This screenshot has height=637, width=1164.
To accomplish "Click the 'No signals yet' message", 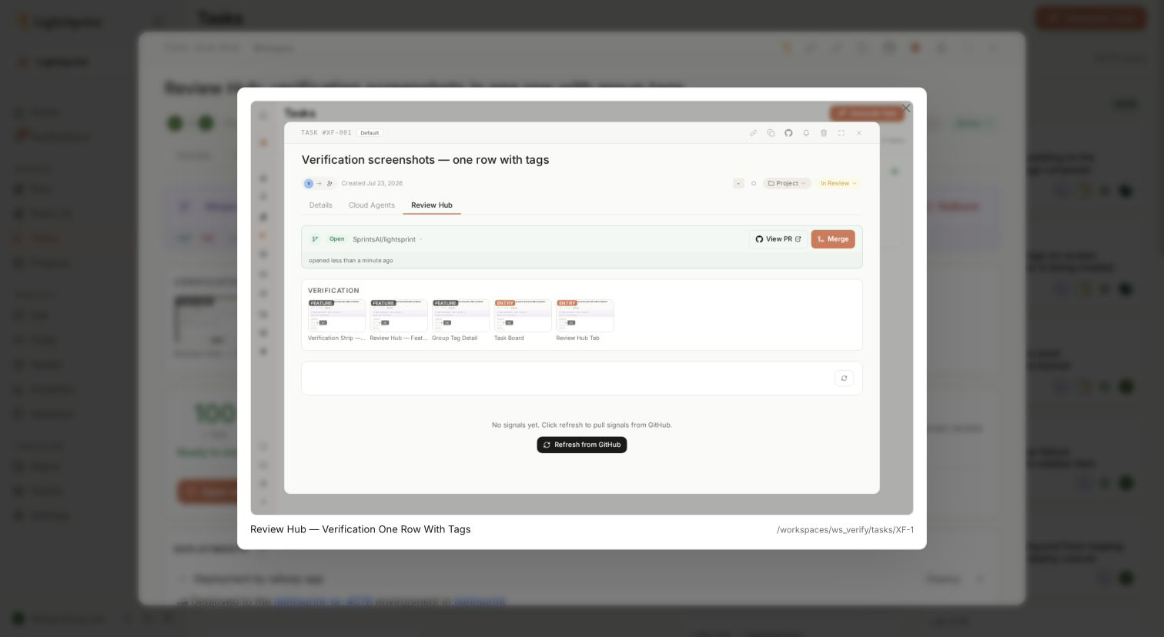I will click(x=582, y=425).
